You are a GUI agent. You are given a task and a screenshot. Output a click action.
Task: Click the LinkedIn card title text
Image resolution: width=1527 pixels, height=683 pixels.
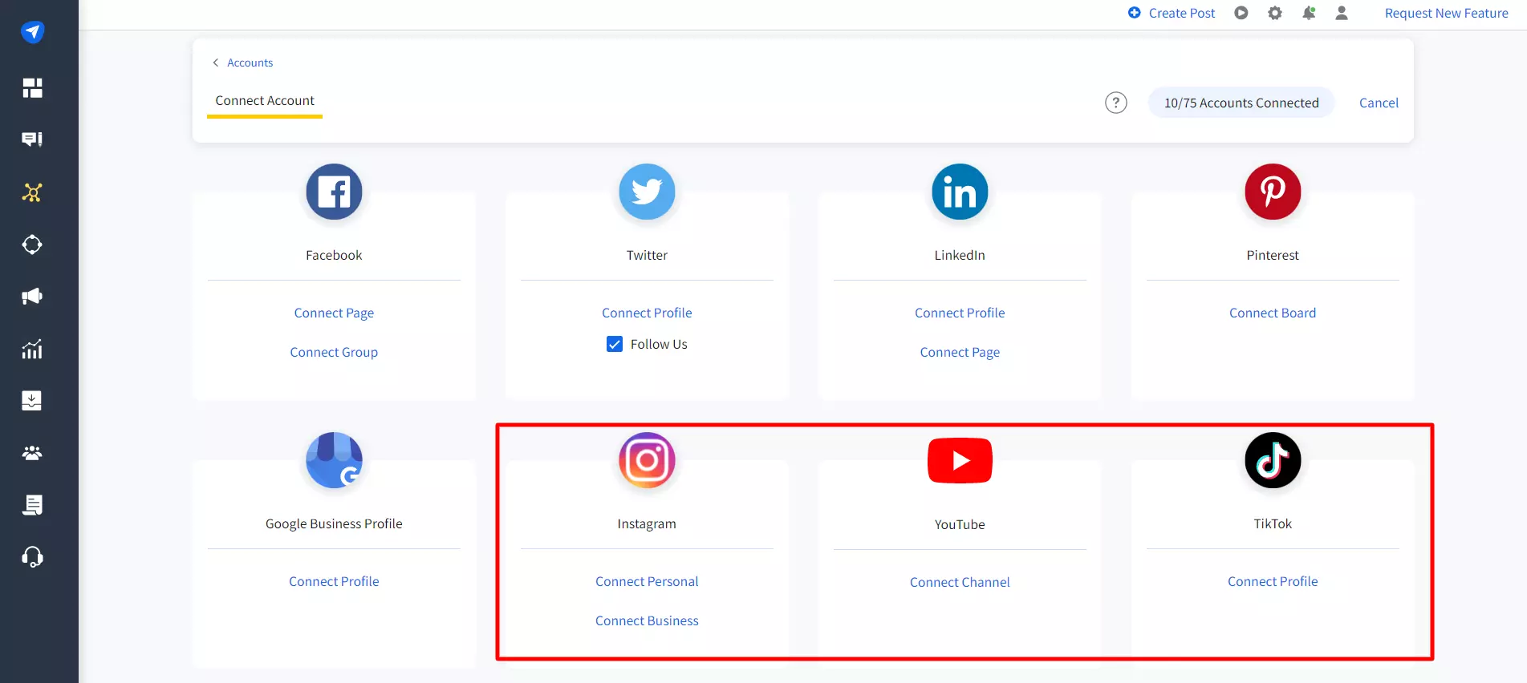click(x=960, y=255)
